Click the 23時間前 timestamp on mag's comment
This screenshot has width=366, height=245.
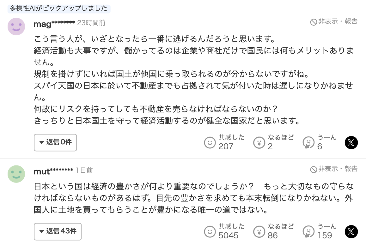91,23
